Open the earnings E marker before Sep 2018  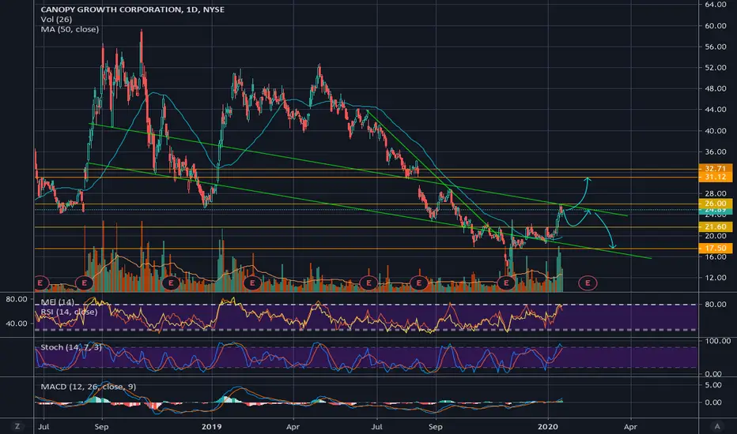tap(85, 283)
